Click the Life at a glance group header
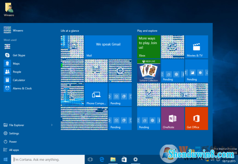Image resolution: width=238 pixels, height=164 pixels. [x=70, y=31]
